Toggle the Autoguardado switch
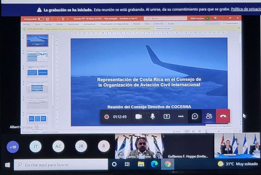This screenshot has height=175, width=261. coord(41,19)
